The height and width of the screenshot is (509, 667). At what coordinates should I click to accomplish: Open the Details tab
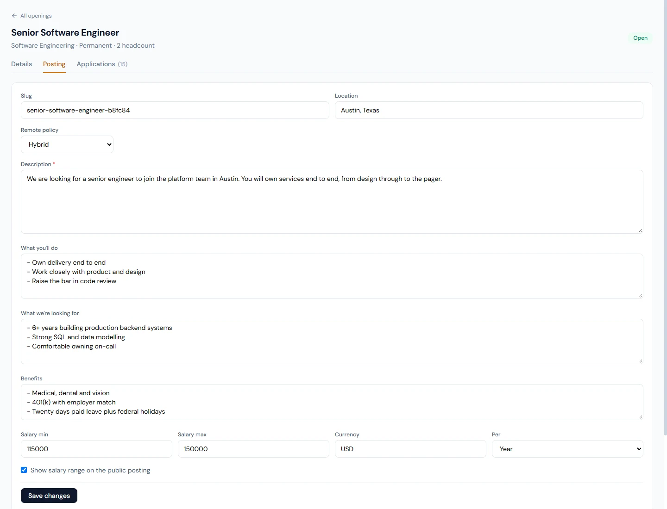[21, 64]
